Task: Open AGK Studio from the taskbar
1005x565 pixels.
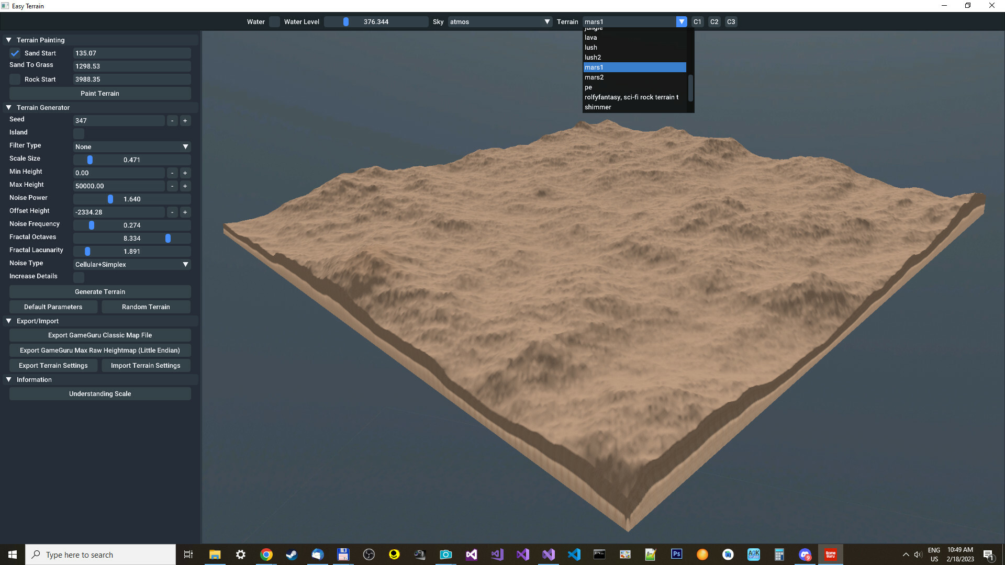Action: click(754, 554)
